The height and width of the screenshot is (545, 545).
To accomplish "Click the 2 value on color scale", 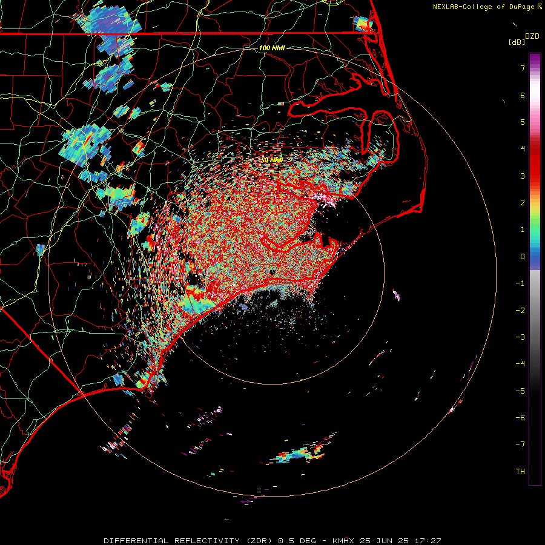I will pyautogui.click(x=523, y=203).
